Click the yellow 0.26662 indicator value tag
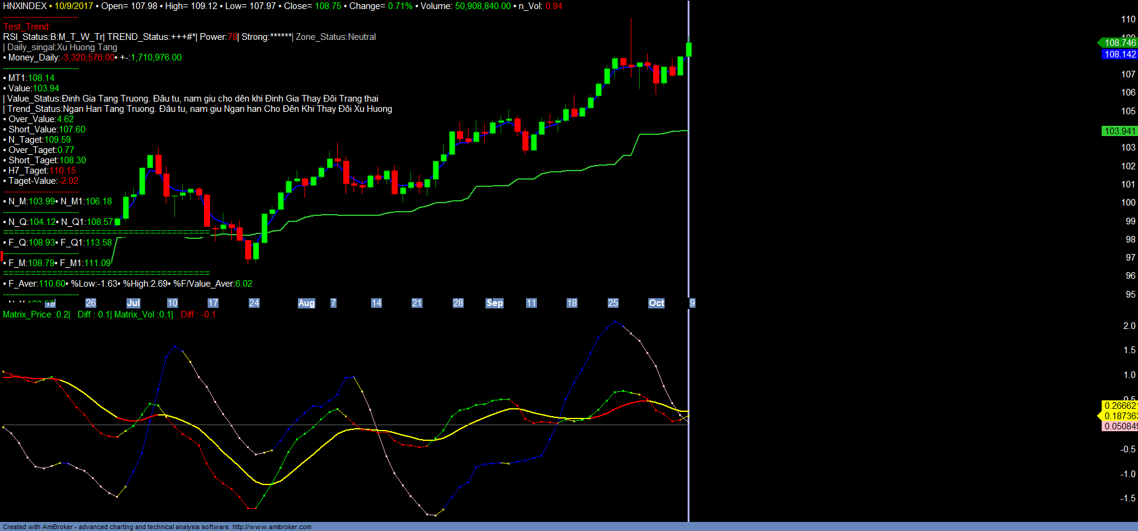This screenshot has width=1138, height=531. [x=1120, y=406]
